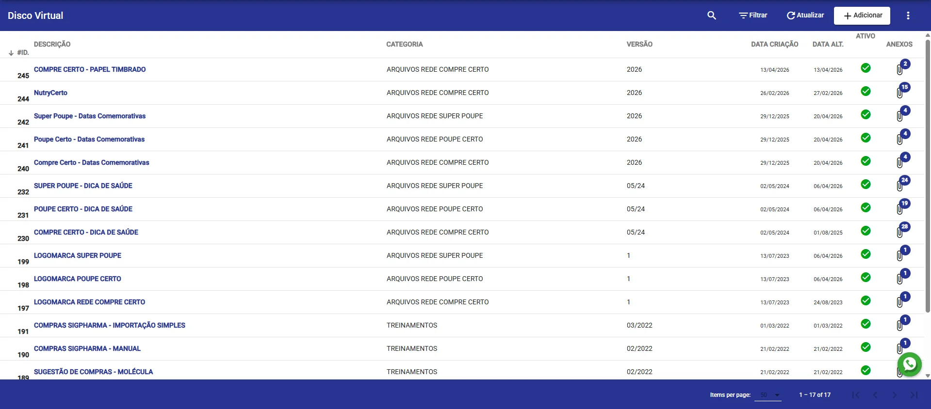Image resolution: width=931 pixels, height=409 pixels.
Task: Open attachments for COMPRAS SIGPHARMA - IMPORTAÇÃO SIMPLES
Action: [903, 323]
